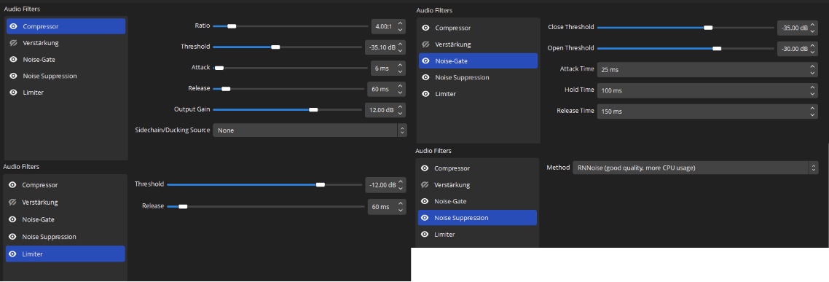Click Compressor Release 60 ms spin box
The height and width of the screenshot is (282, 829).
(387, 89)
